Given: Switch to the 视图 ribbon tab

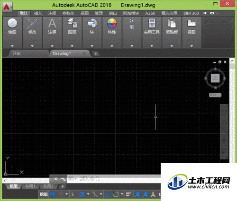Looking at the screenshot, I should pyautogui.click(x=84, y=13).
